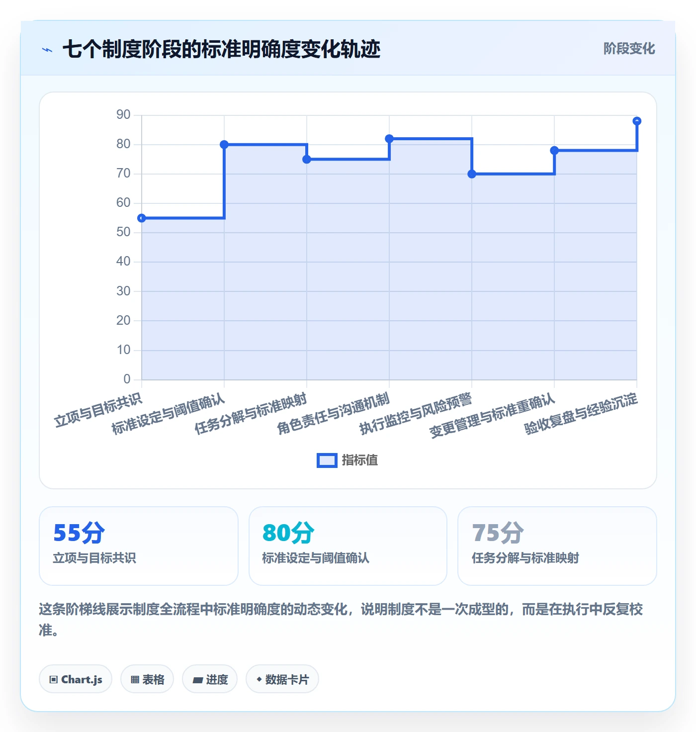Image resolution: width=696 pixels, height=732 pixels.
Task: Select the 进度 tag
Action: 210,679
